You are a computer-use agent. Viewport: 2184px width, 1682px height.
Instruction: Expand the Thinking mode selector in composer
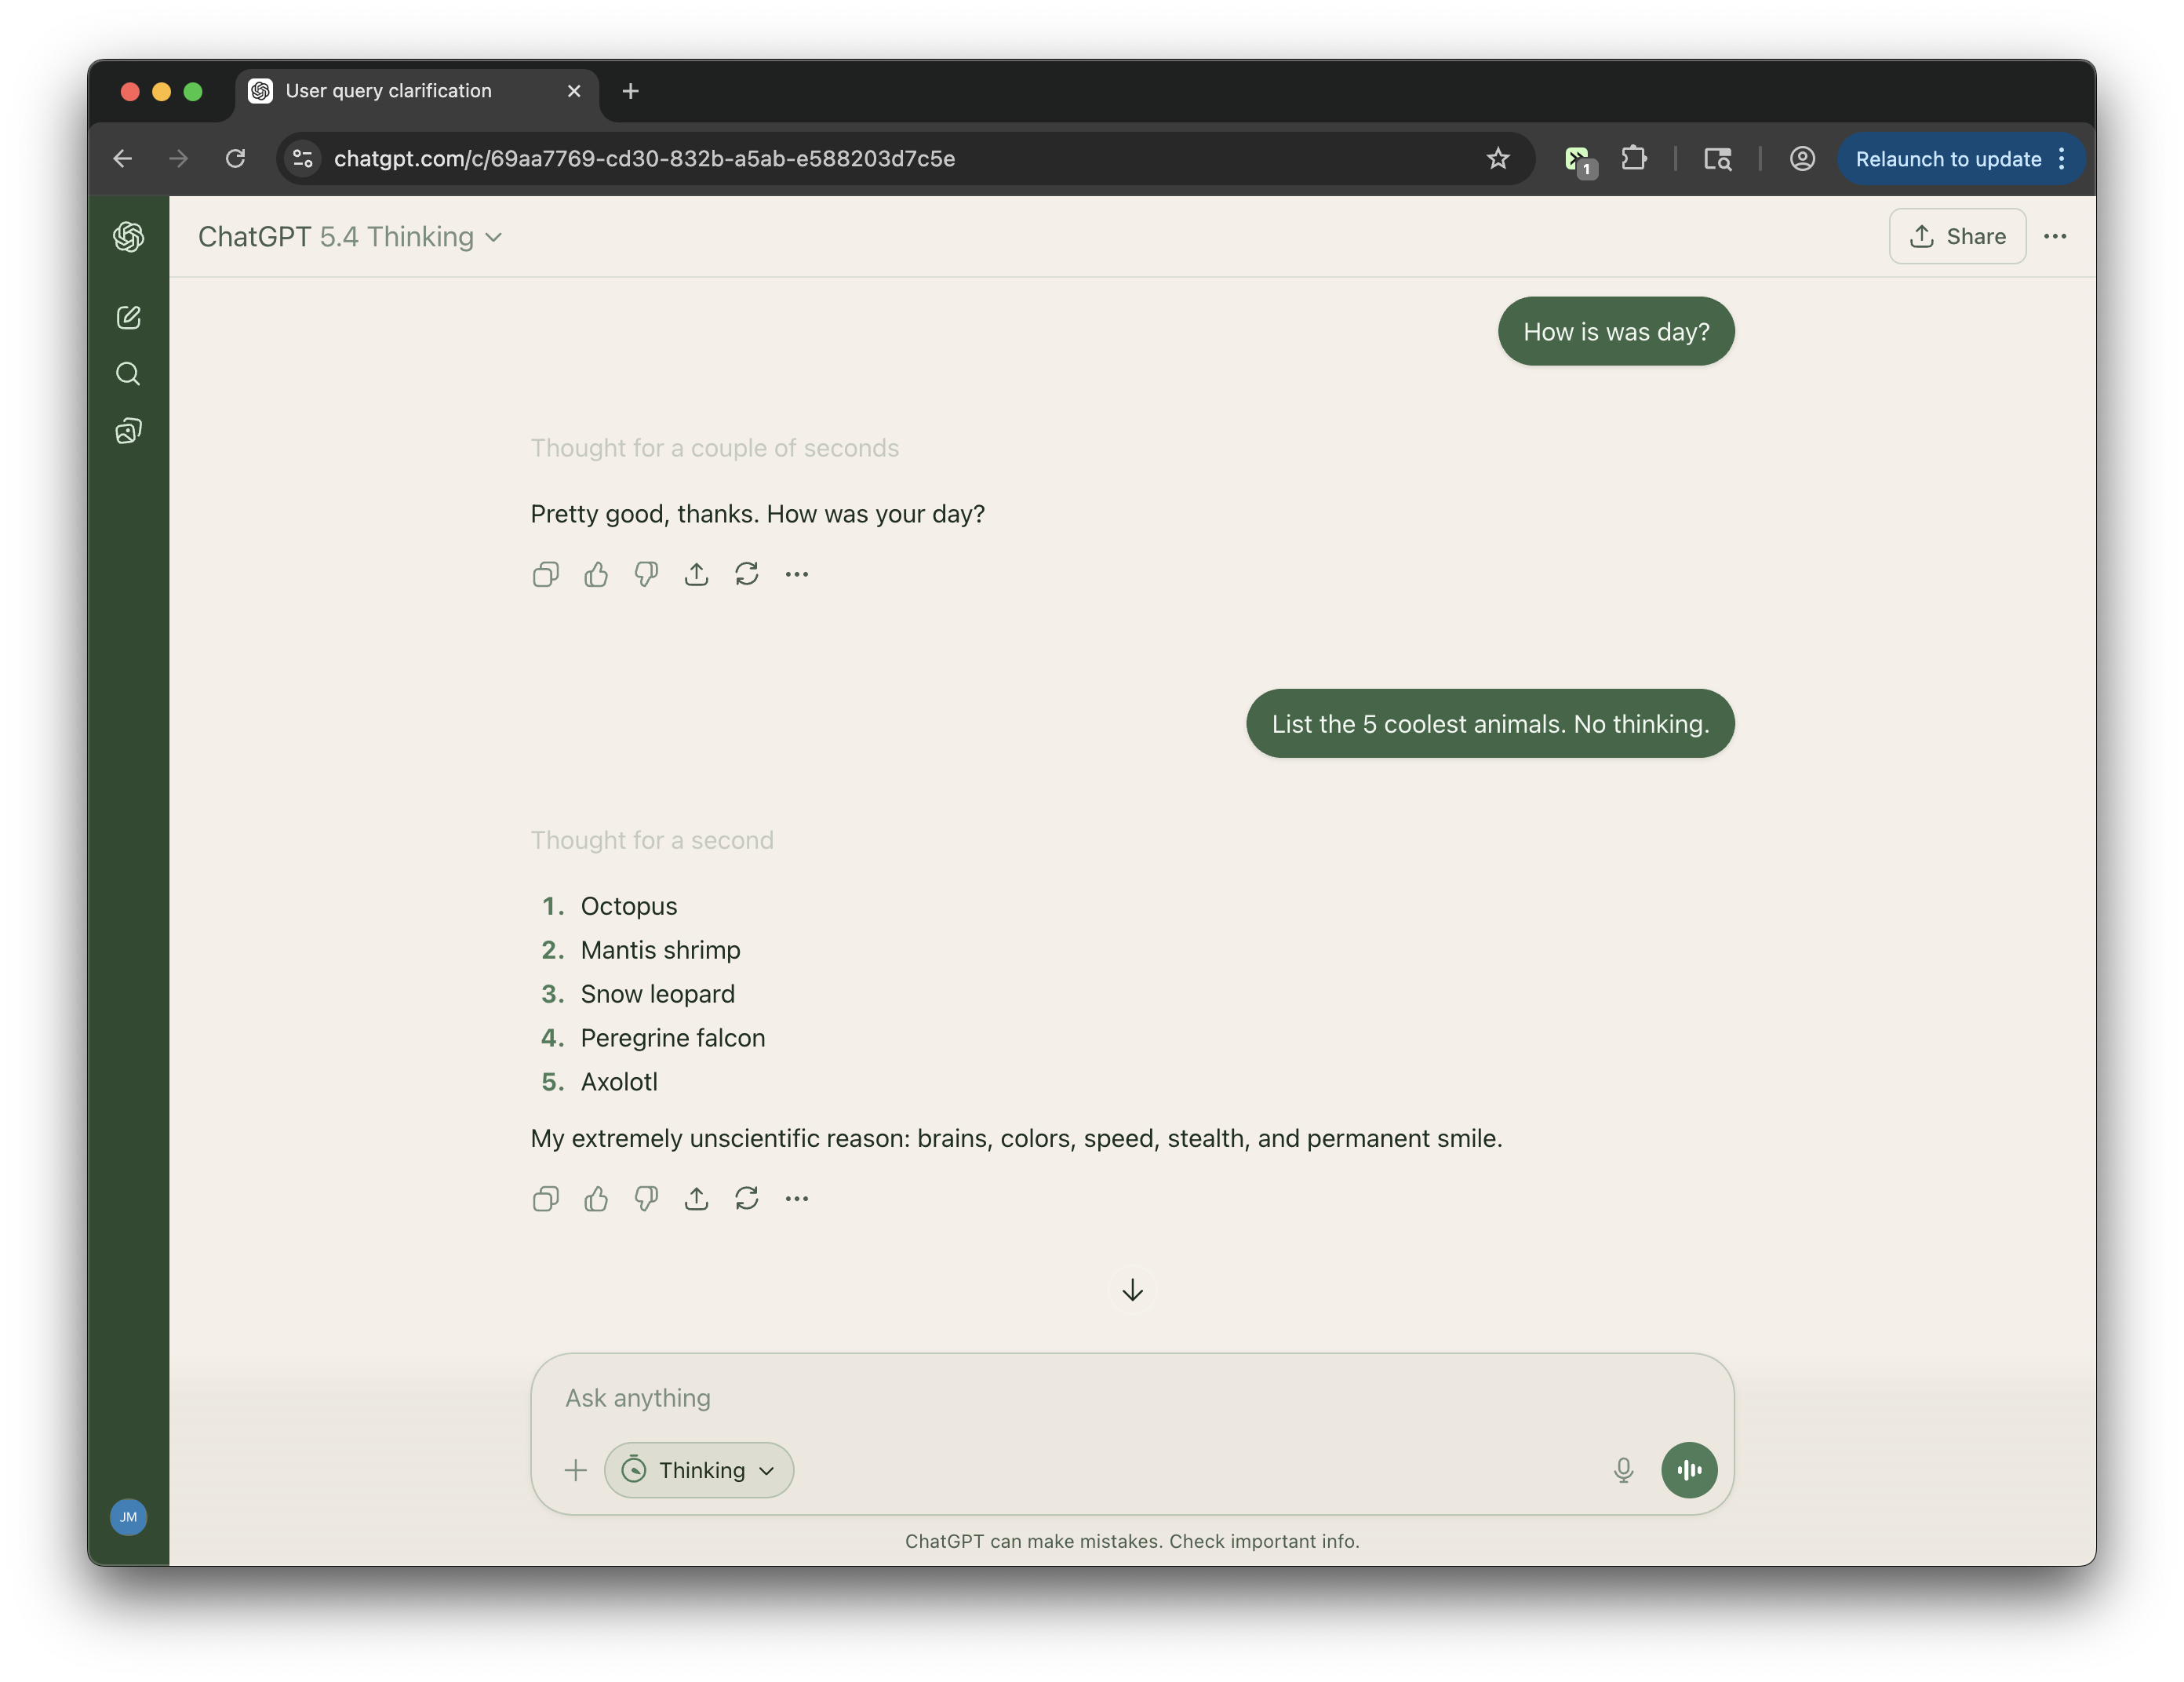698,1469
